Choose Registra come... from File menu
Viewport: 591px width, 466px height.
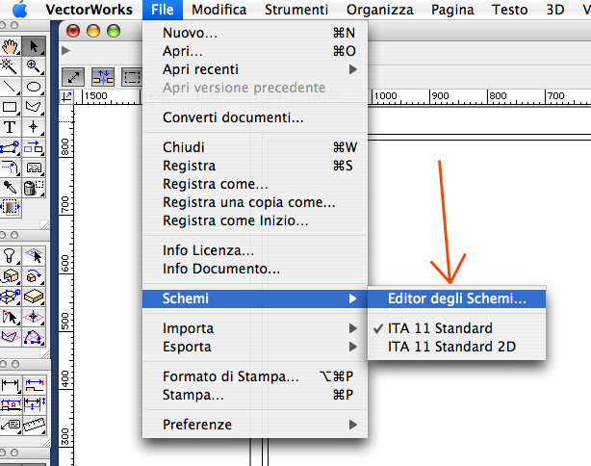(x=216, y=184)
